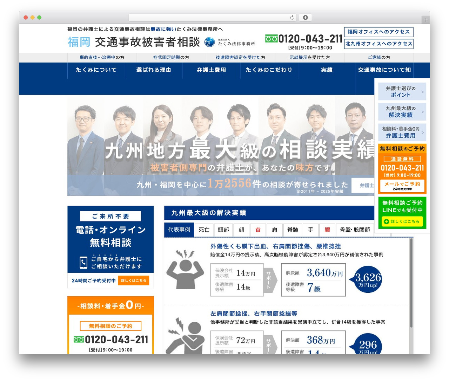Select 症状固定時期の方 link
Image resolution: width=449 pixels, height=381 pixels.
click(x=171, y=57)
